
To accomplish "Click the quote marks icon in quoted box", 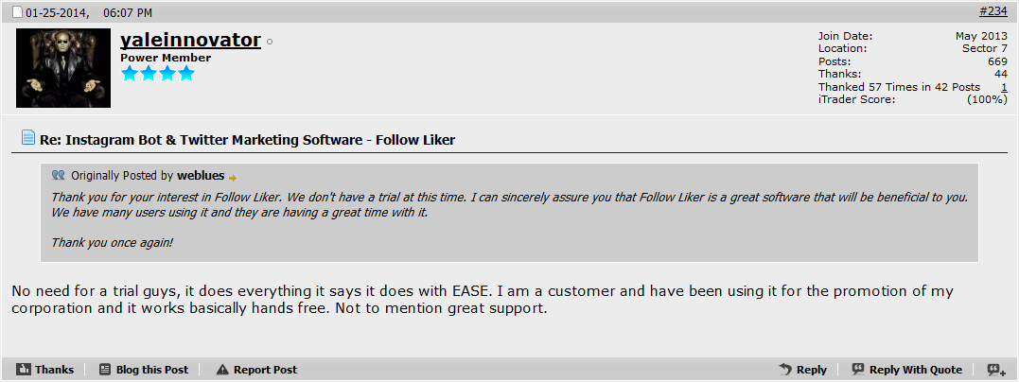I will tap(59, 176).
